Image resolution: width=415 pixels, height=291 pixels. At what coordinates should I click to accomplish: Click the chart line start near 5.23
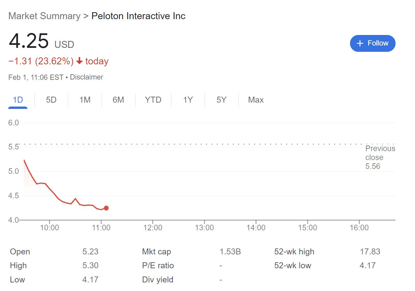(x=24, y=160)
